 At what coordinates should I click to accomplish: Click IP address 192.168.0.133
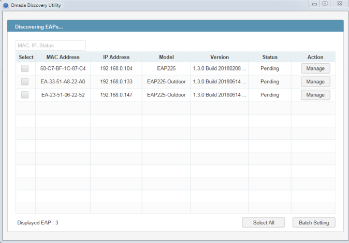(116, 81)
